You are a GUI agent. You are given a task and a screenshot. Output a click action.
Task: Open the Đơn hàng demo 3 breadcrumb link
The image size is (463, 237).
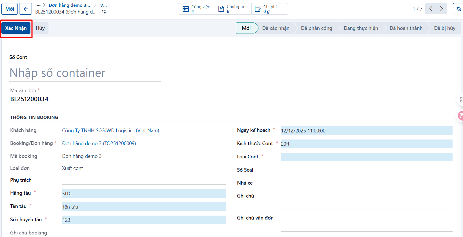[x=69, y=5]
